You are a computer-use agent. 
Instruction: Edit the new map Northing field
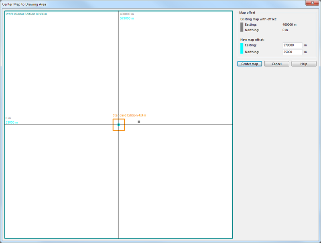click(293, 52)
